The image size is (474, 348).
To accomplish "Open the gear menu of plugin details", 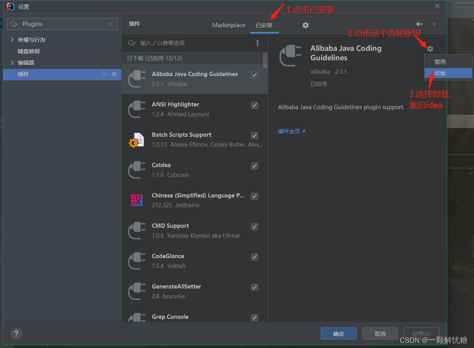I will pyautogui.click(x=430, y=49).
